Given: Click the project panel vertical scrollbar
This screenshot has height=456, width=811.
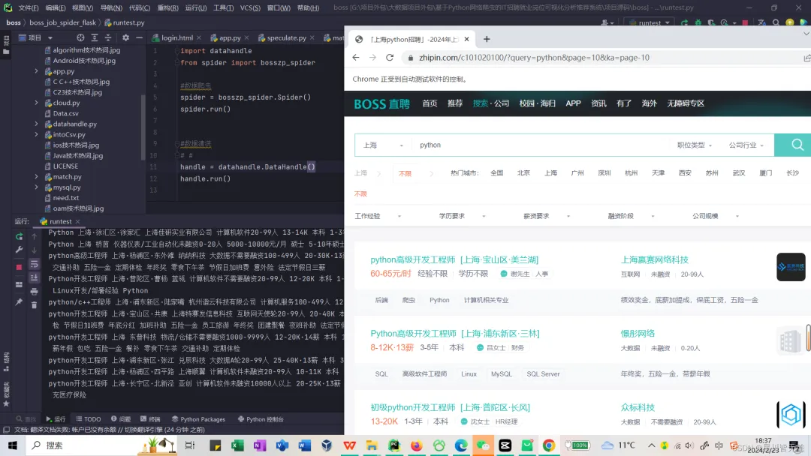Looking at the screenshot, I should coord(143,127).
